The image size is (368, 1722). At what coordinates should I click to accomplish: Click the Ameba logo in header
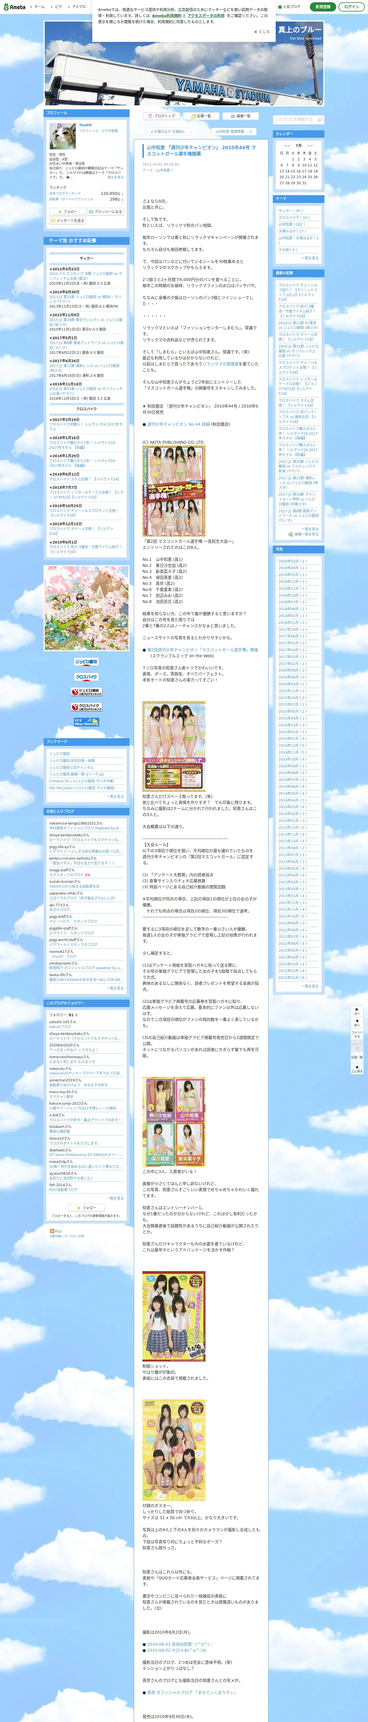click(x=14, y=7)
